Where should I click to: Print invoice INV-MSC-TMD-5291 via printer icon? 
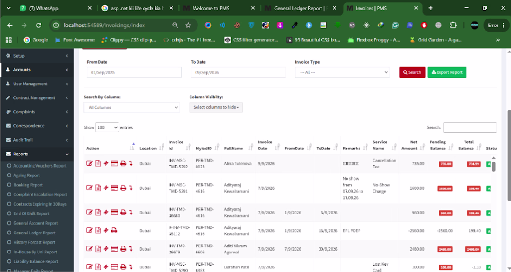(123, 188)
